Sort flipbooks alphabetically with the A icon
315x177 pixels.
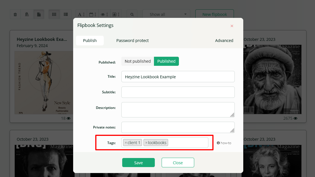pyautogui.click(x=81, y=14)
